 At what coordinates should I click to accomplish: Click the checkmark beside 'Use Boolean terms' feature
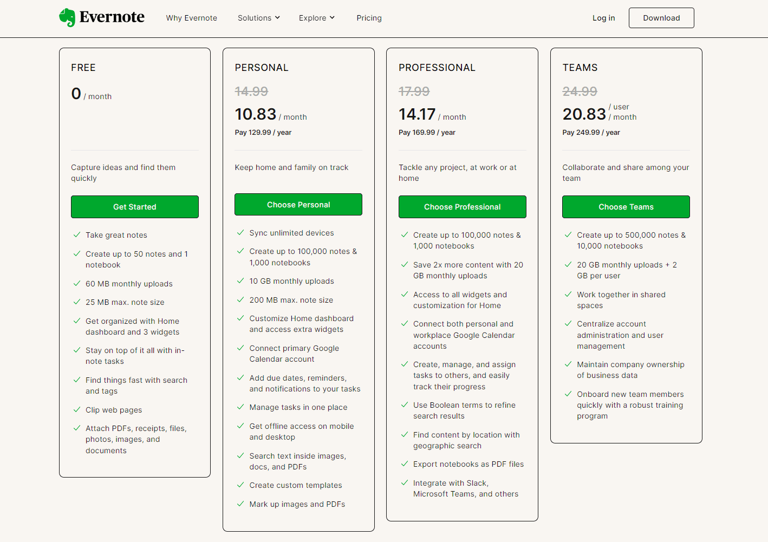tap(405, 404)
